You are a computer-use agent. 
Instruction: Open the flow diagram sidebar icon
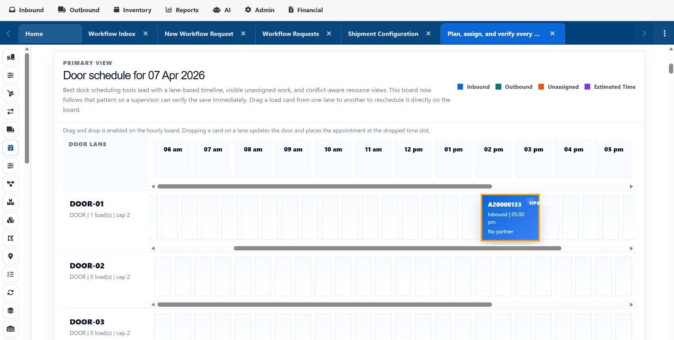tap(11, 184)
